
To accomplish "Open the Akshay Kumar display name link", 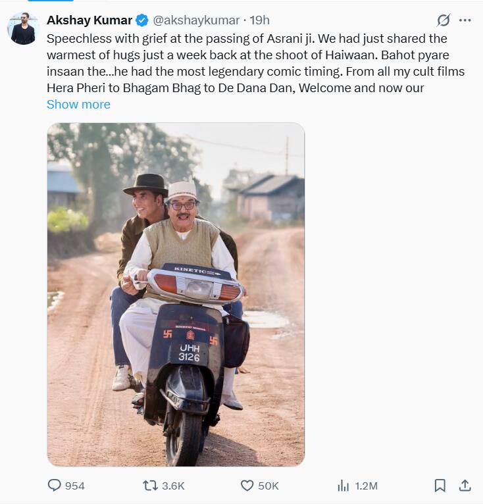I will pos(89,20).
